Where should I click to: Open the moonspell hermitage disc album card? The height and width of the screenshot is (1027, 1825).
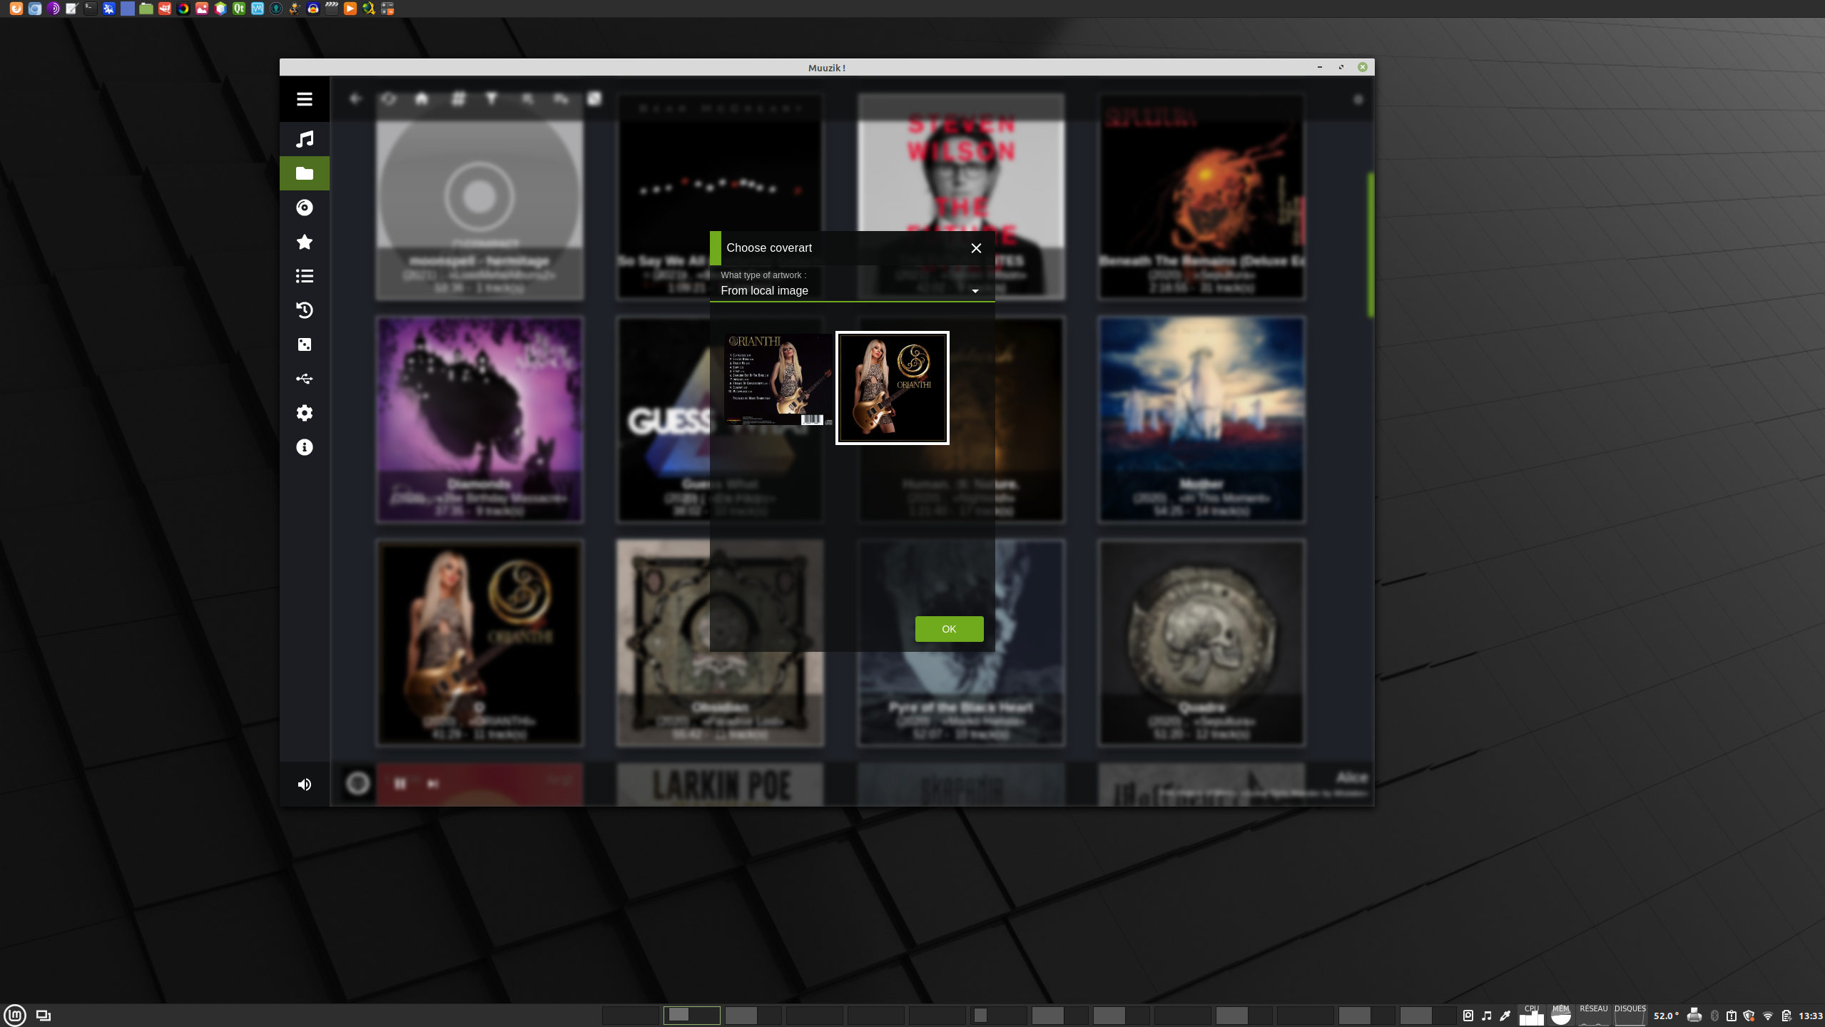pyautogui.click(x=479, y=196)
